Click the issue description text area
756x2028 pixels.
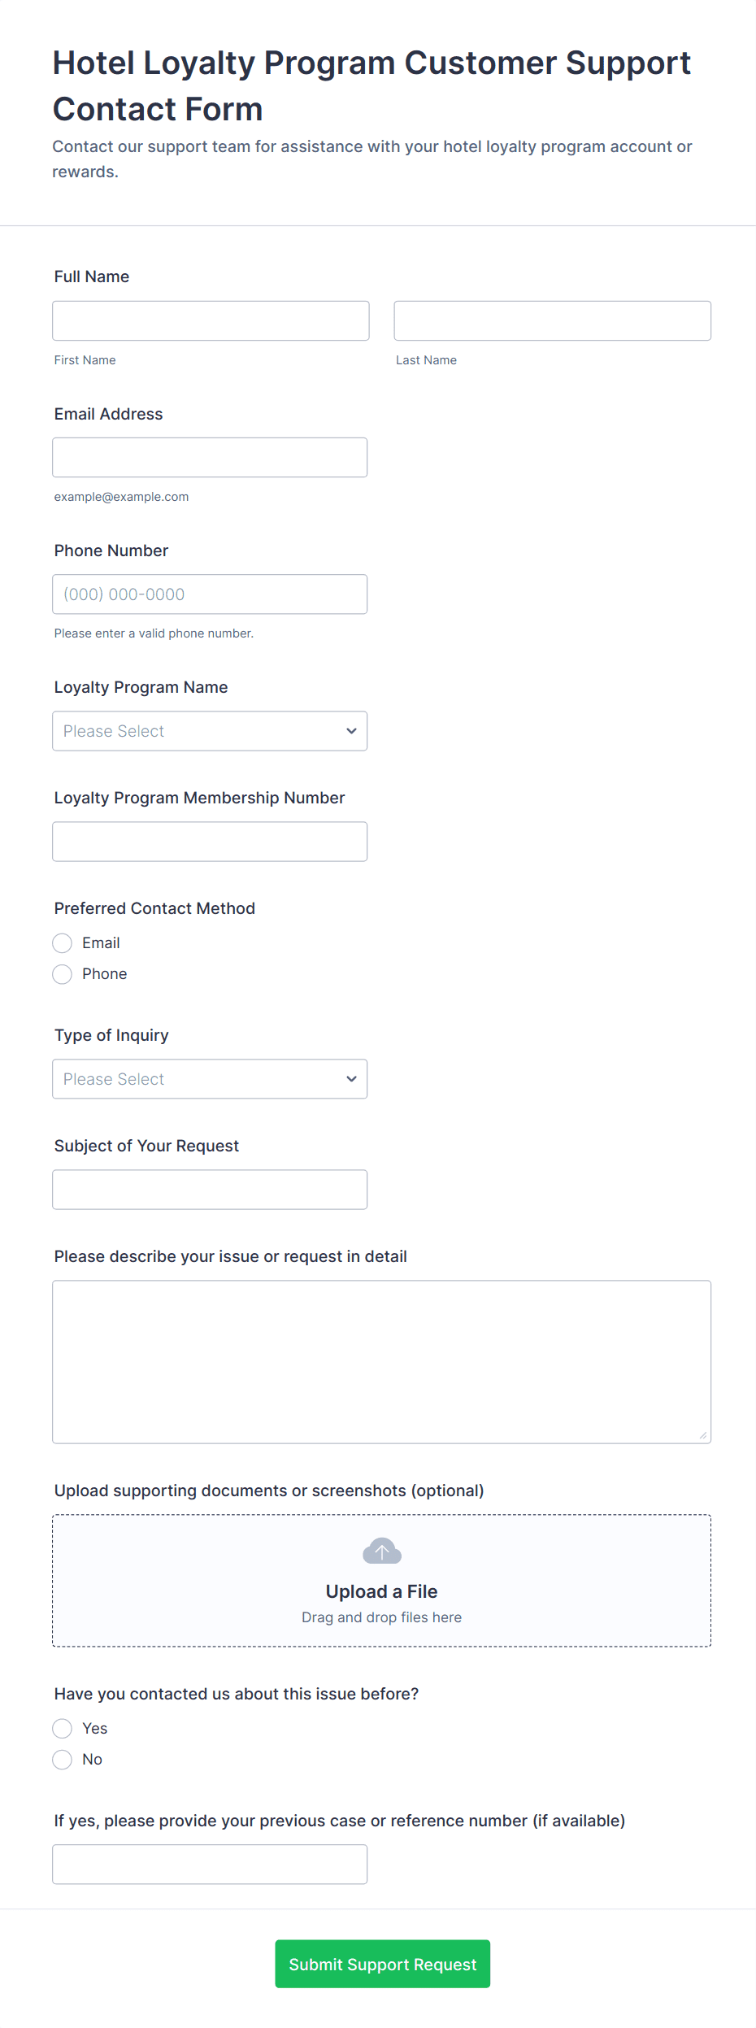click(381, 1362)
